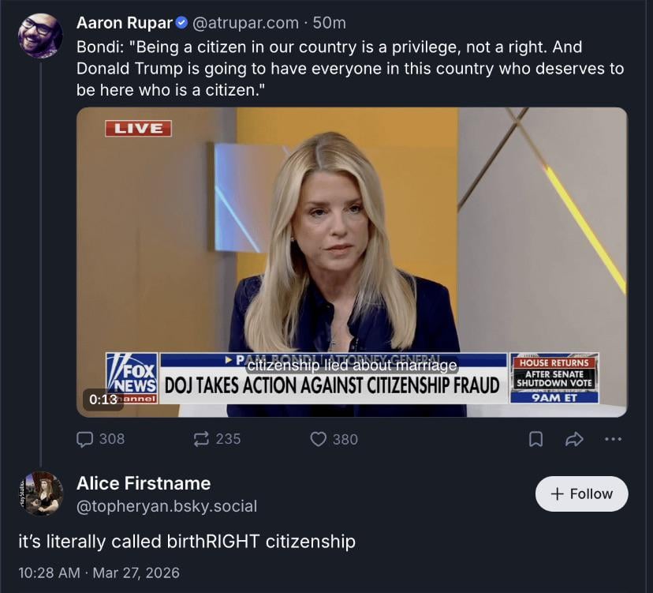Open Aaron Rupar's display name link

(x=124, y=23)
